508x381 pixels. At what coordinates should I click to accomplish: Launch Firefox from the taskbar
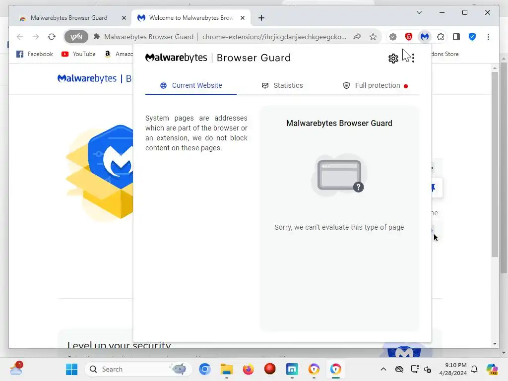click(248, 369)
